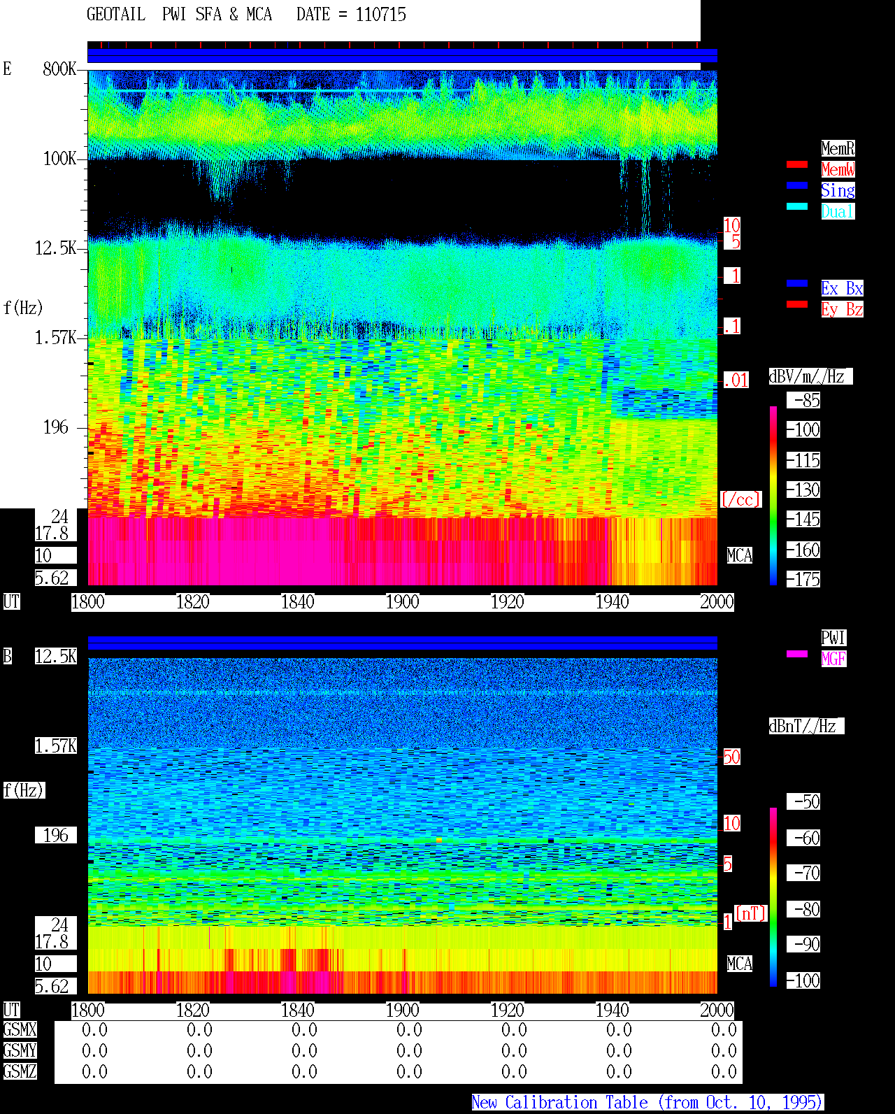Screen dimensions: 895x1114
Task: Click the magenta MGF legend swatch
Action: tap(797, 655)
